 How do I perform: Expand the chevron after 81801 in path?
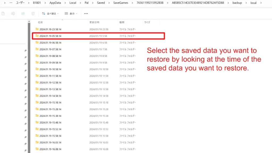tap(45, 3)
